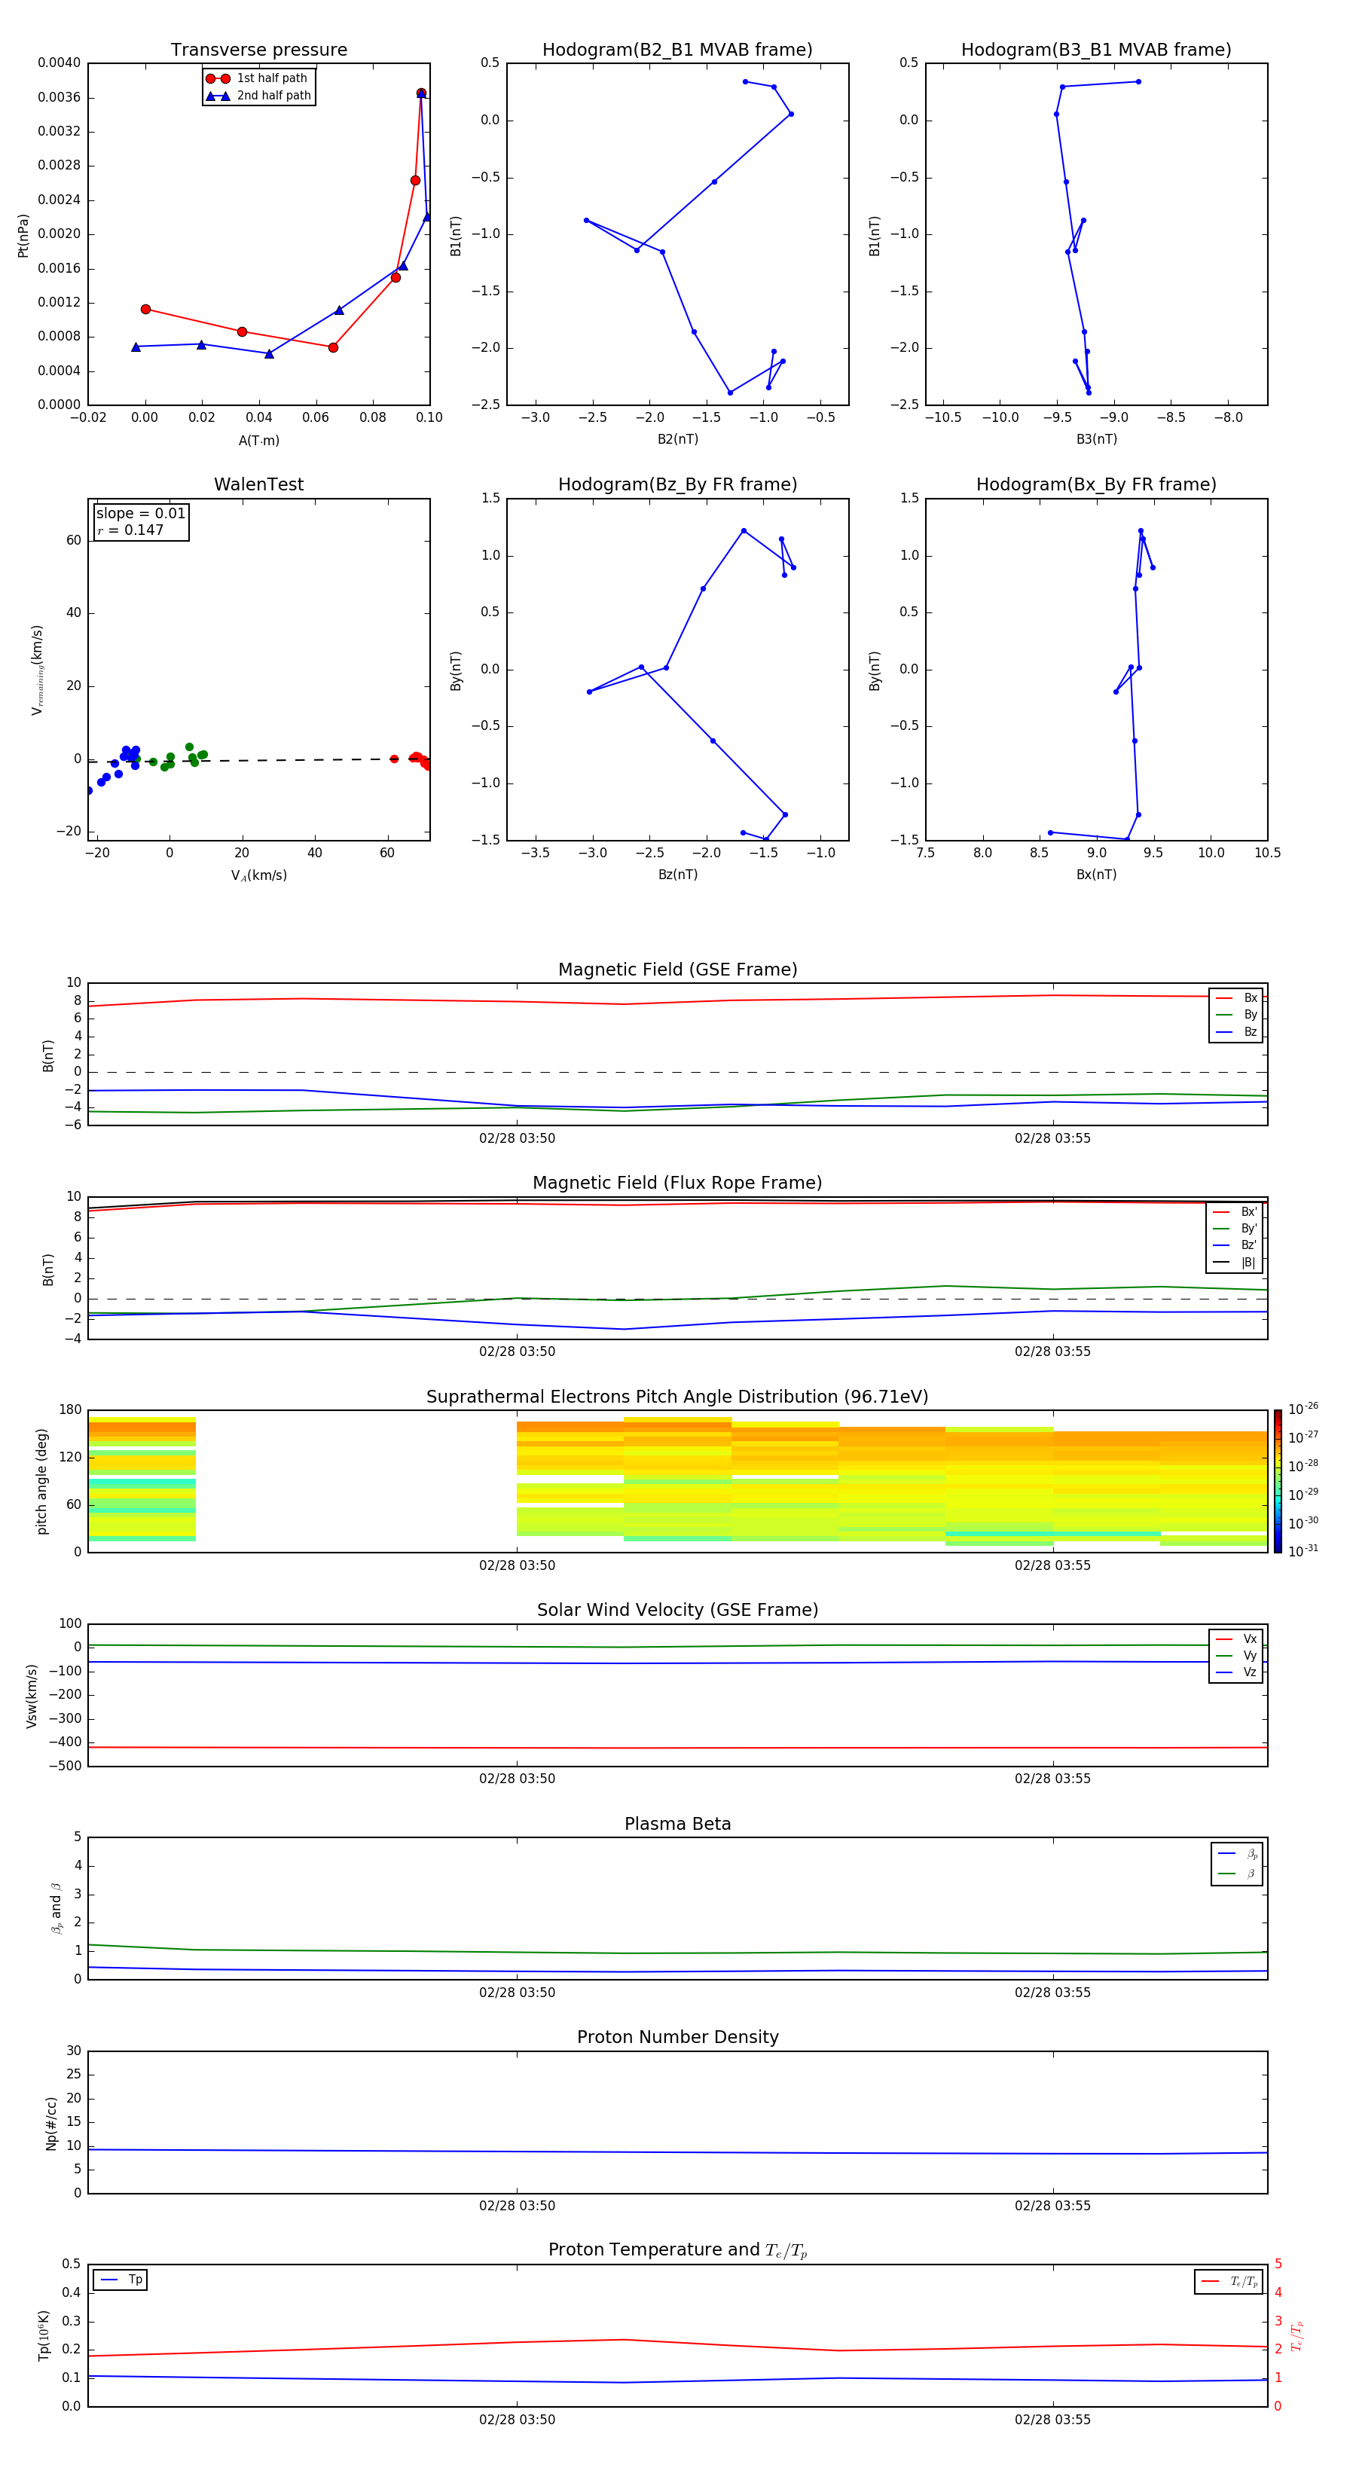The image size is (1356, 2486).
Task: Click the red Te/Tp right axis label
Action: pyautogui.click(x=1296, y=2336)
